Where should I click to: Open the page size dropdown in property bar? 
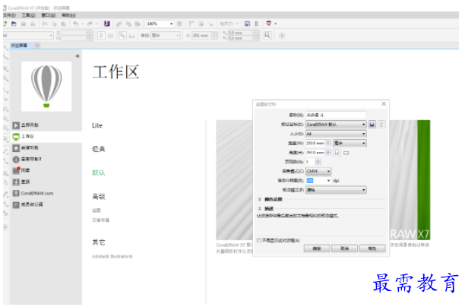point(51,36)
